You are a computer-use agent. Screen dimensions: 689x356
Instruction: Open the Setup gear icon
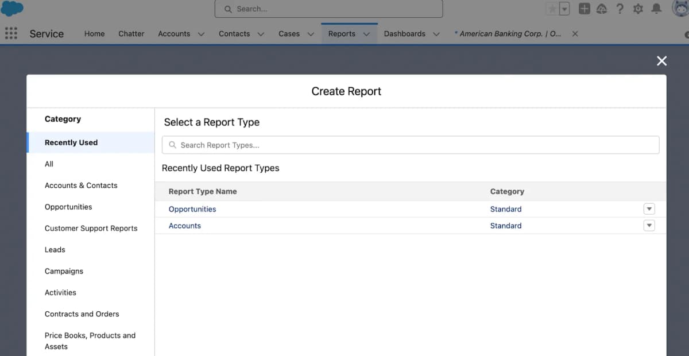638,9
